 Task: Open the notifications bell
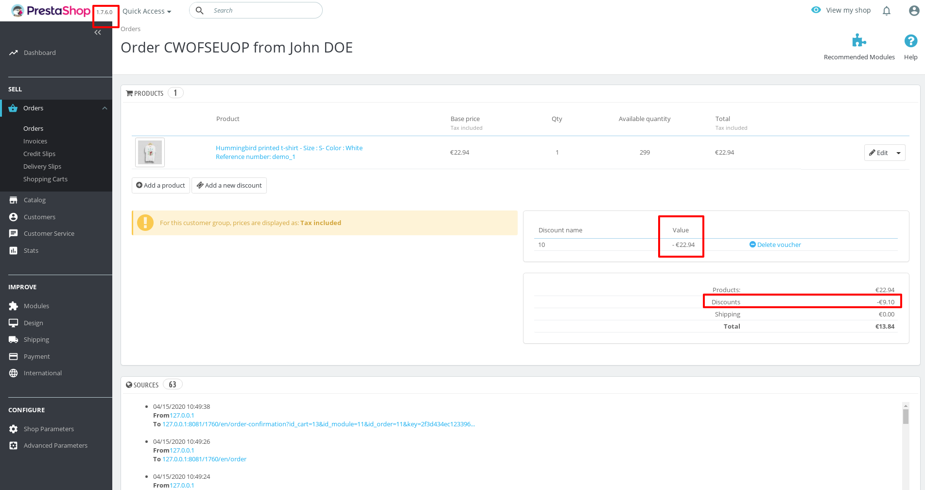pyautogui.click(x=887, y=11)
